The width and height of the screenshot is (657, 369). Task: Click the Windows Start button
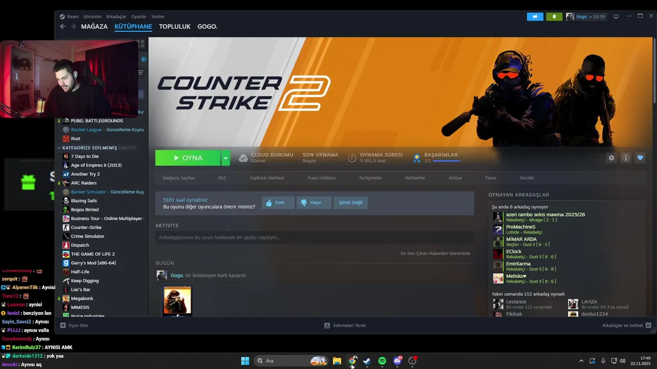(x=245, y=361)
